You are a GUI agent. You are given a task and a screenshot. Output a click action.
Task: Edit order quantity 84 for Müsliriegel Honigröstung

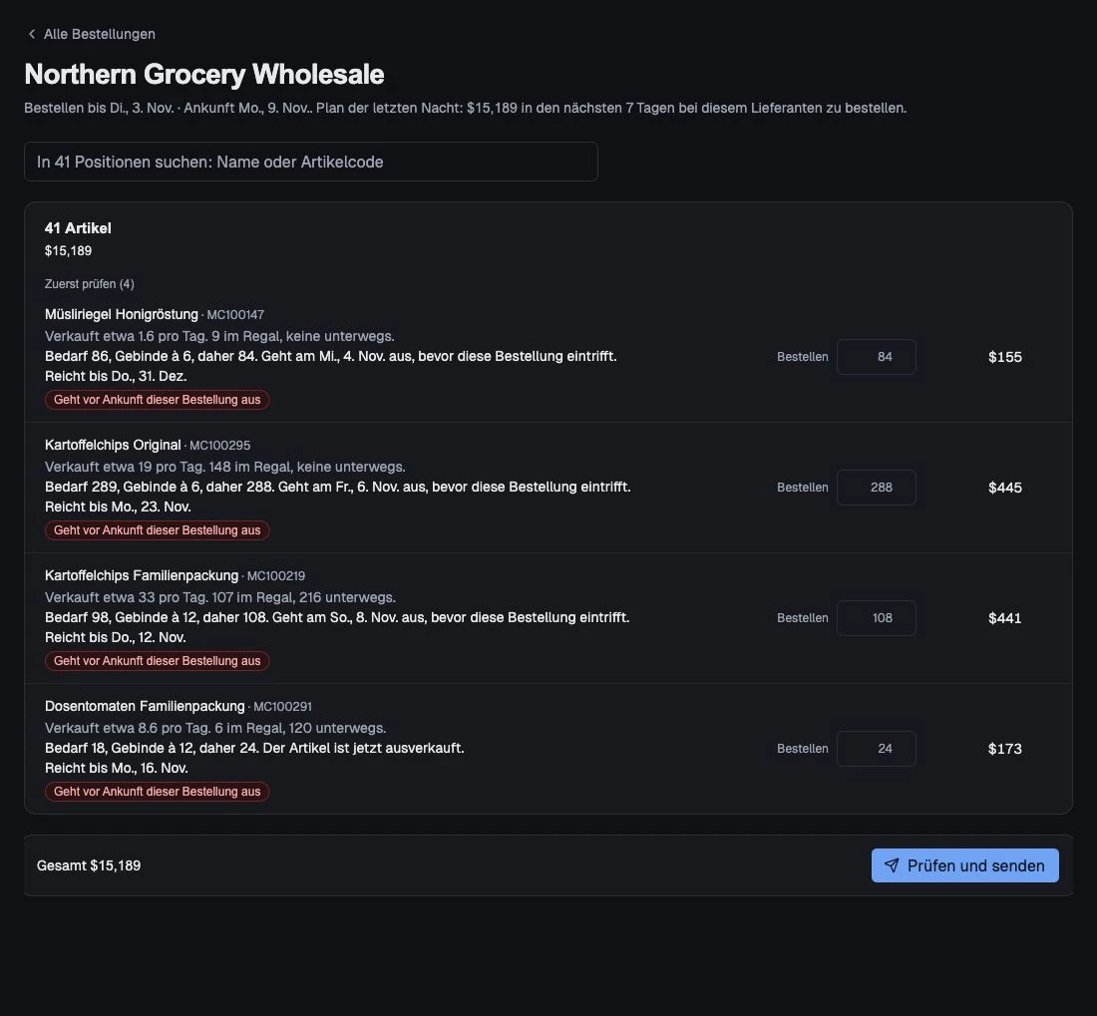876,357
